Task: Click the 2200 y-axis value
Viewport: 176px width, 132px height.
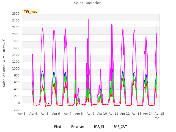Action: (x=16, y=28)
